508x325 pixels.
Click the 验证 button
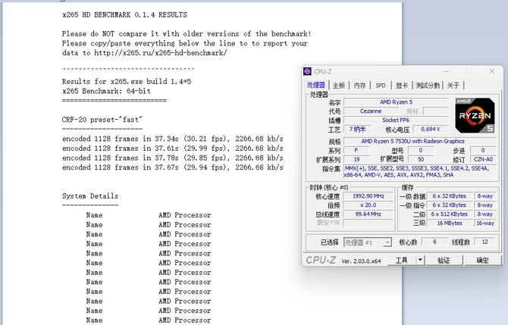pyautogui.click(x=444, y=261)
